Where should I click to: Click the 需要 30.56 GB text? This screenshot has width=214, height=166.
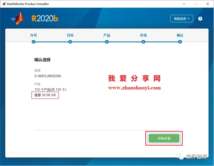click(45, 95)
